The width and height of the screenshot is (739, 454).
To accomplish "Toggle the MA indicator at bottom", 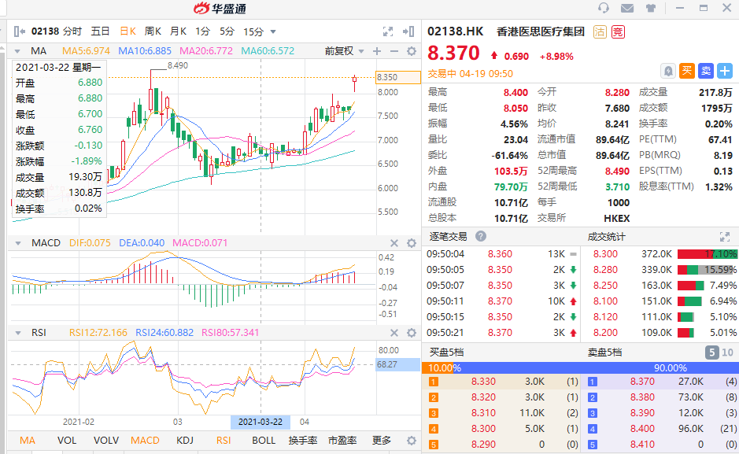I will 28,441.
